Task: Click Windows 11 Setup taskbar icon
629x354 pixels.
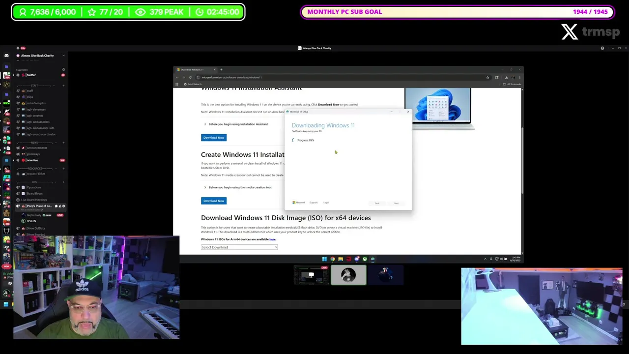Action: coord(373,259)
